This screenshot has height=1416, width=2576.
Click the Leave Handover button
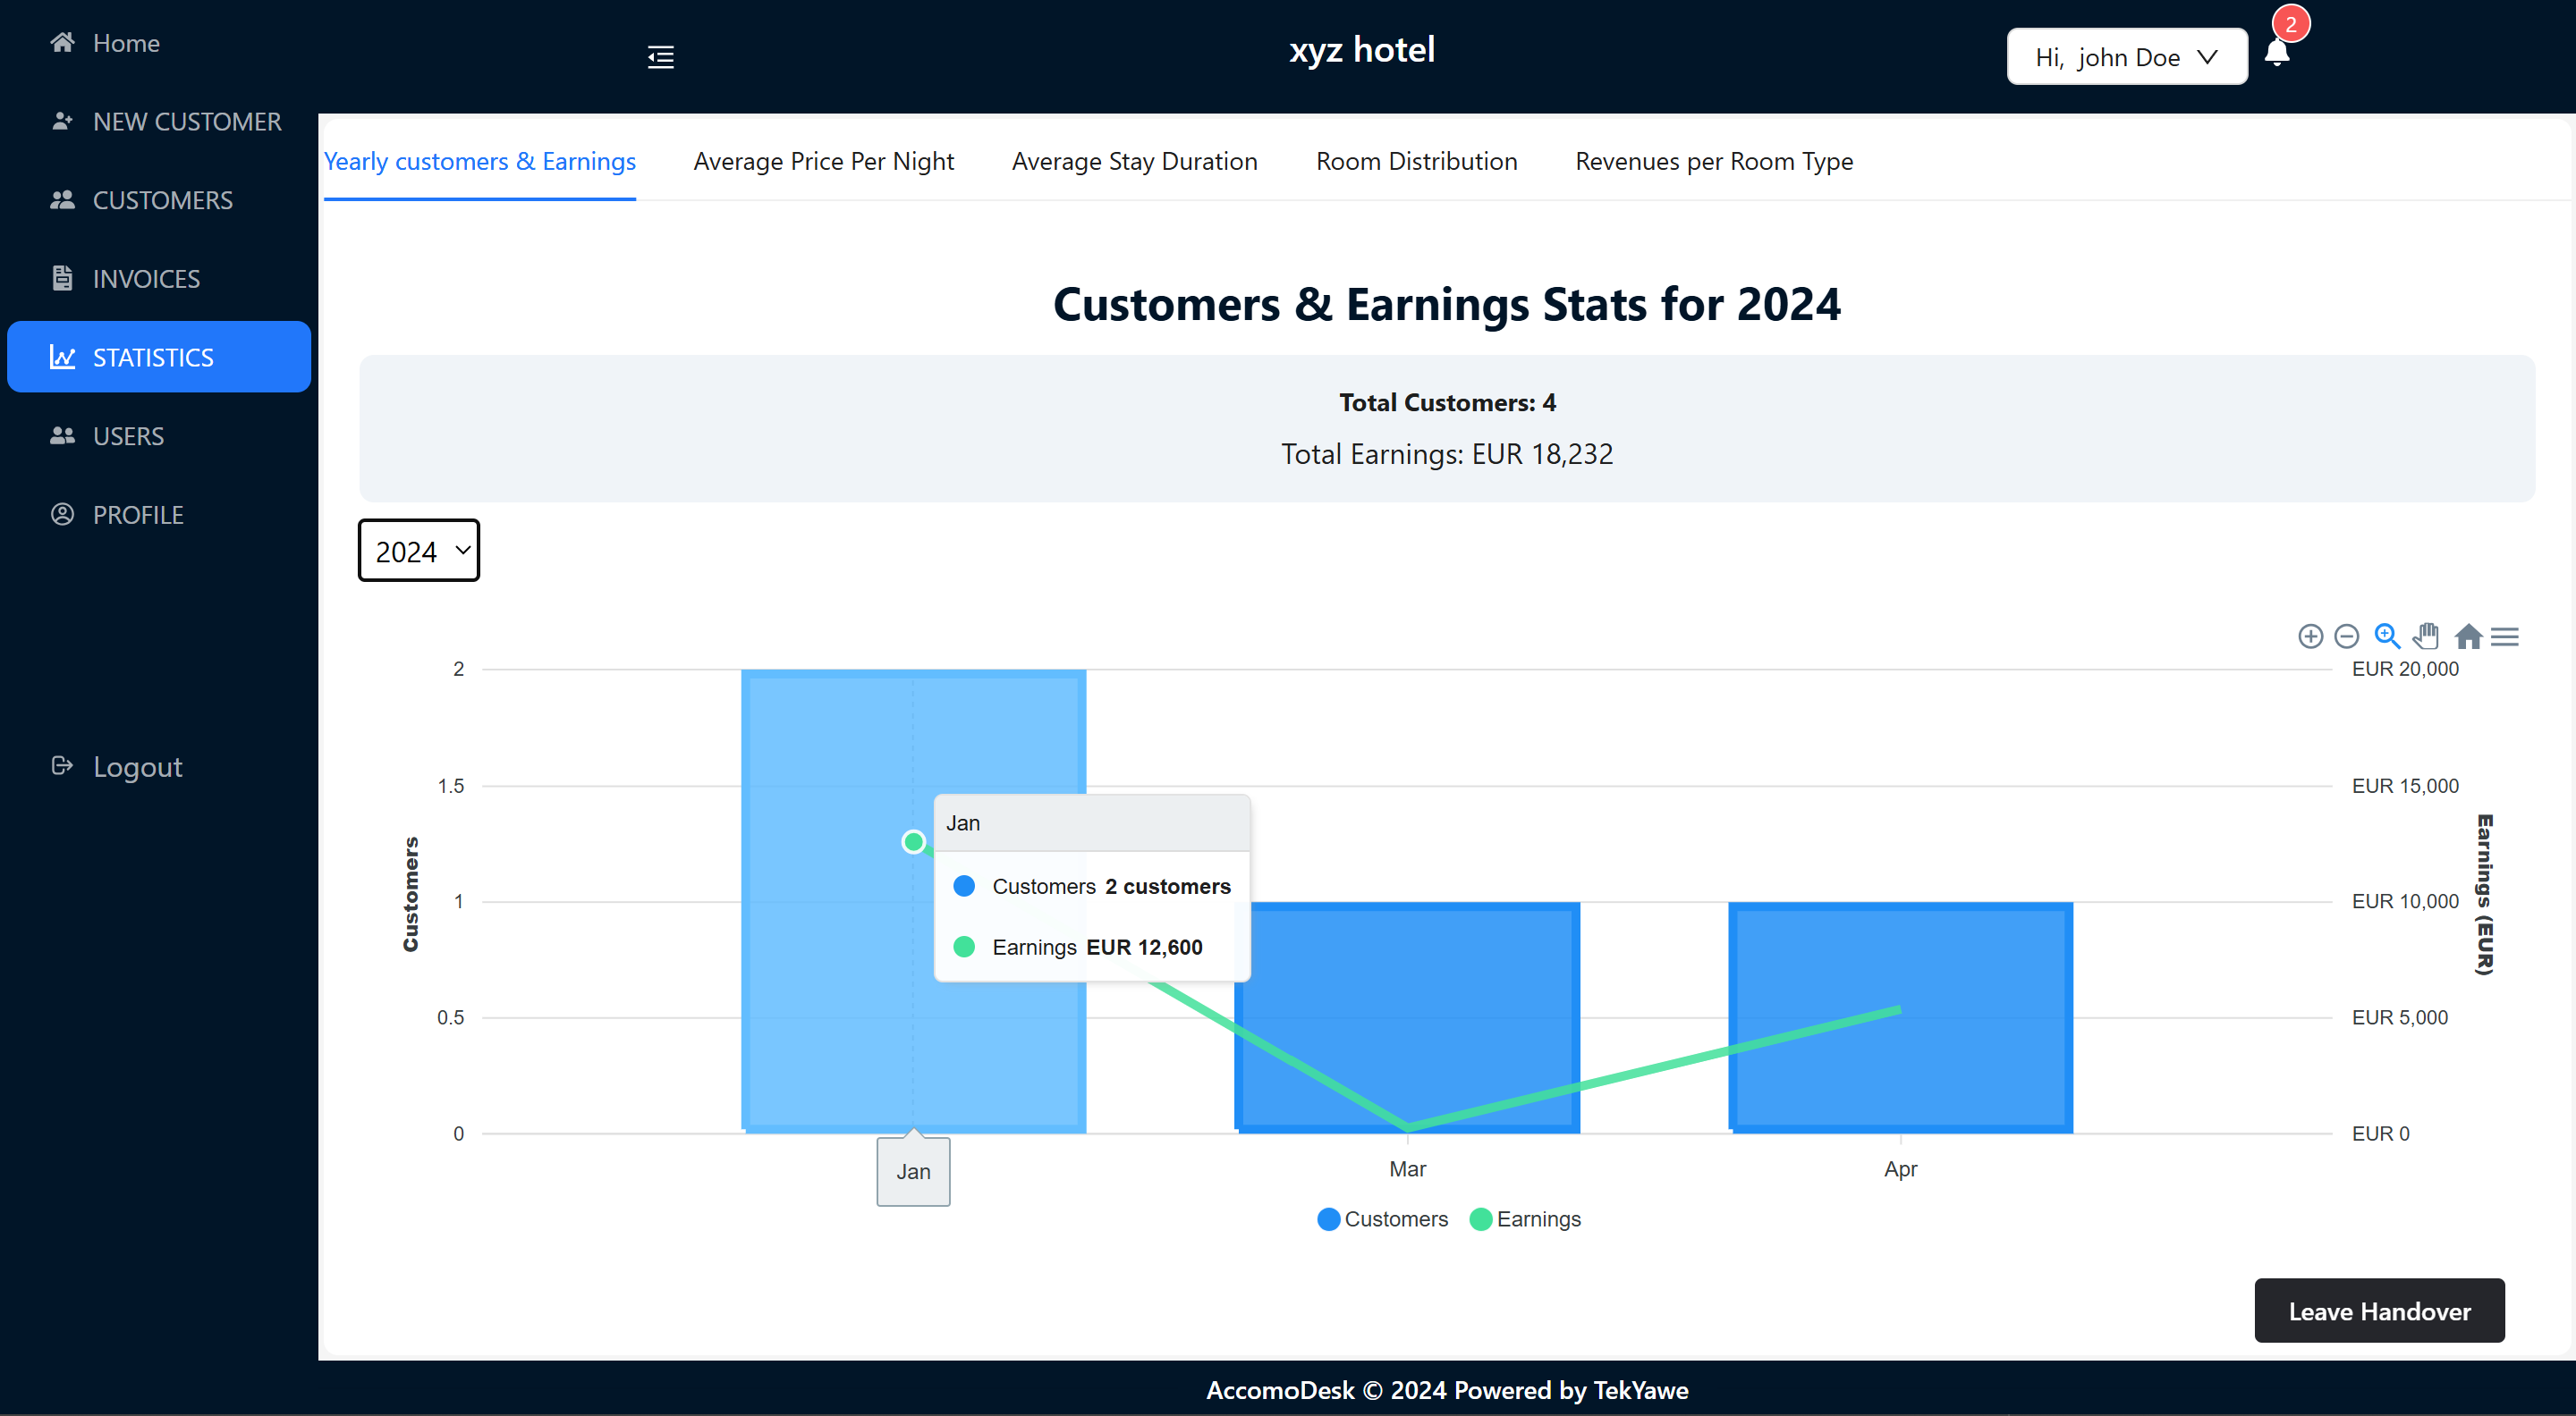click(2377, 1310)
